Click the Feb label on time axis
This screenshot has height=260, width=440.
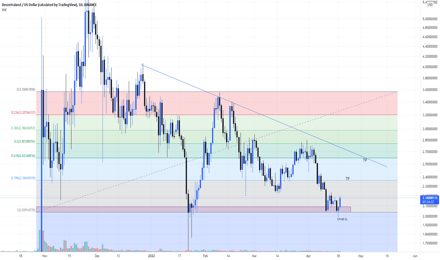(205, 256)
